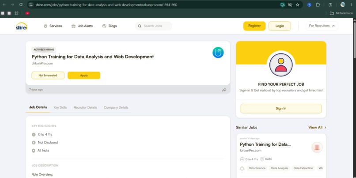This screenshot has height=178, width=356.
Task: Click UrbanPro company logo on job card
Action: click(218, 53)
